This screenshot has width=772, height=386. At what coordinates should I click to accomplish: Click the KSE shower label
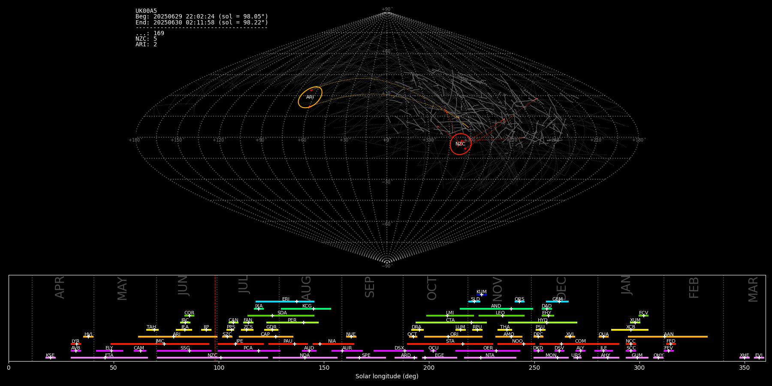tap(50, 356)
